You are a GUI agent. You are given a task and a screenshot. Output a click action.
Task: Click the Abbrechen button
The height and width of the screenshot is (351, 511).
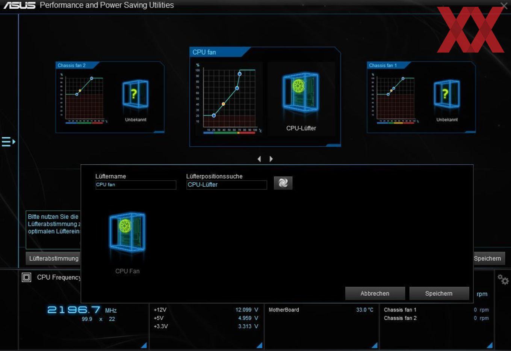coord(375,293)
